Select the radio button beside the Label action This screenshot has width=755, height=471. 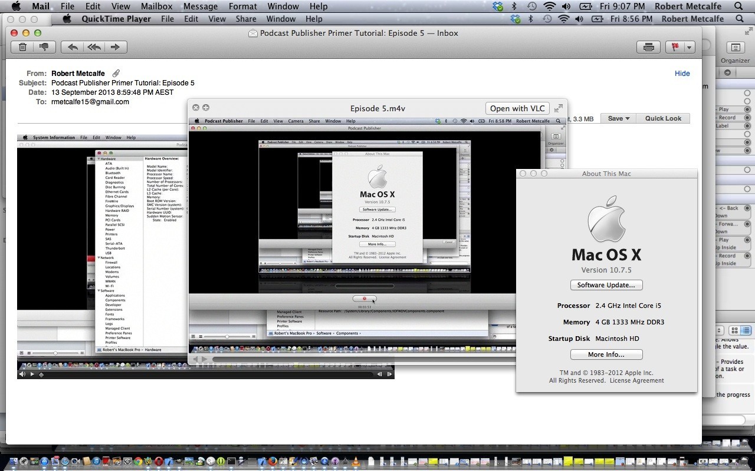(747, 125)
